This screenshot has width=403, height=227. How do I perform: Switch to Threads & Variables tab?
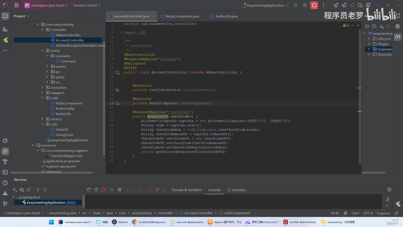coord(186,190)
